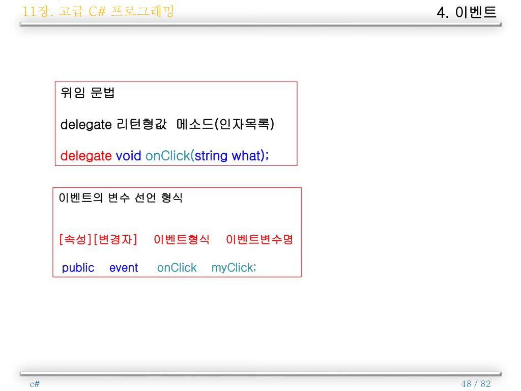Click 'string what);' parameter text
Screen dimensions: 521x391
point(232,156)
